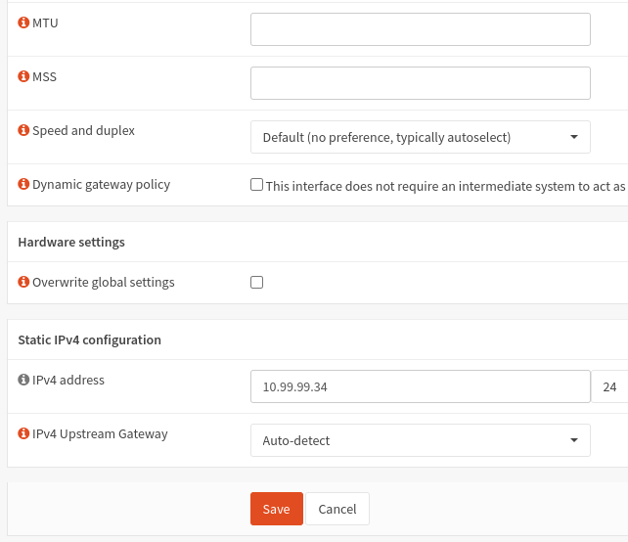Viewport: 628px width, 542px height.
Task: Open the IPv4 Upstream Gateway dropdown
Action: tap(421, 440)
